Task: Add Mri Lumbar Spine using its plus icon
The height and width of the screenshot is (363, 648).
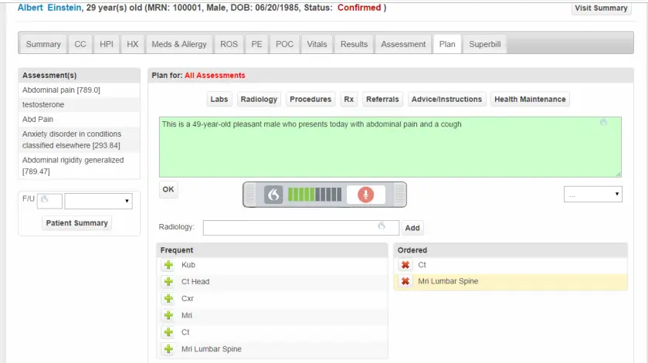Action: [x=168, y=349]
